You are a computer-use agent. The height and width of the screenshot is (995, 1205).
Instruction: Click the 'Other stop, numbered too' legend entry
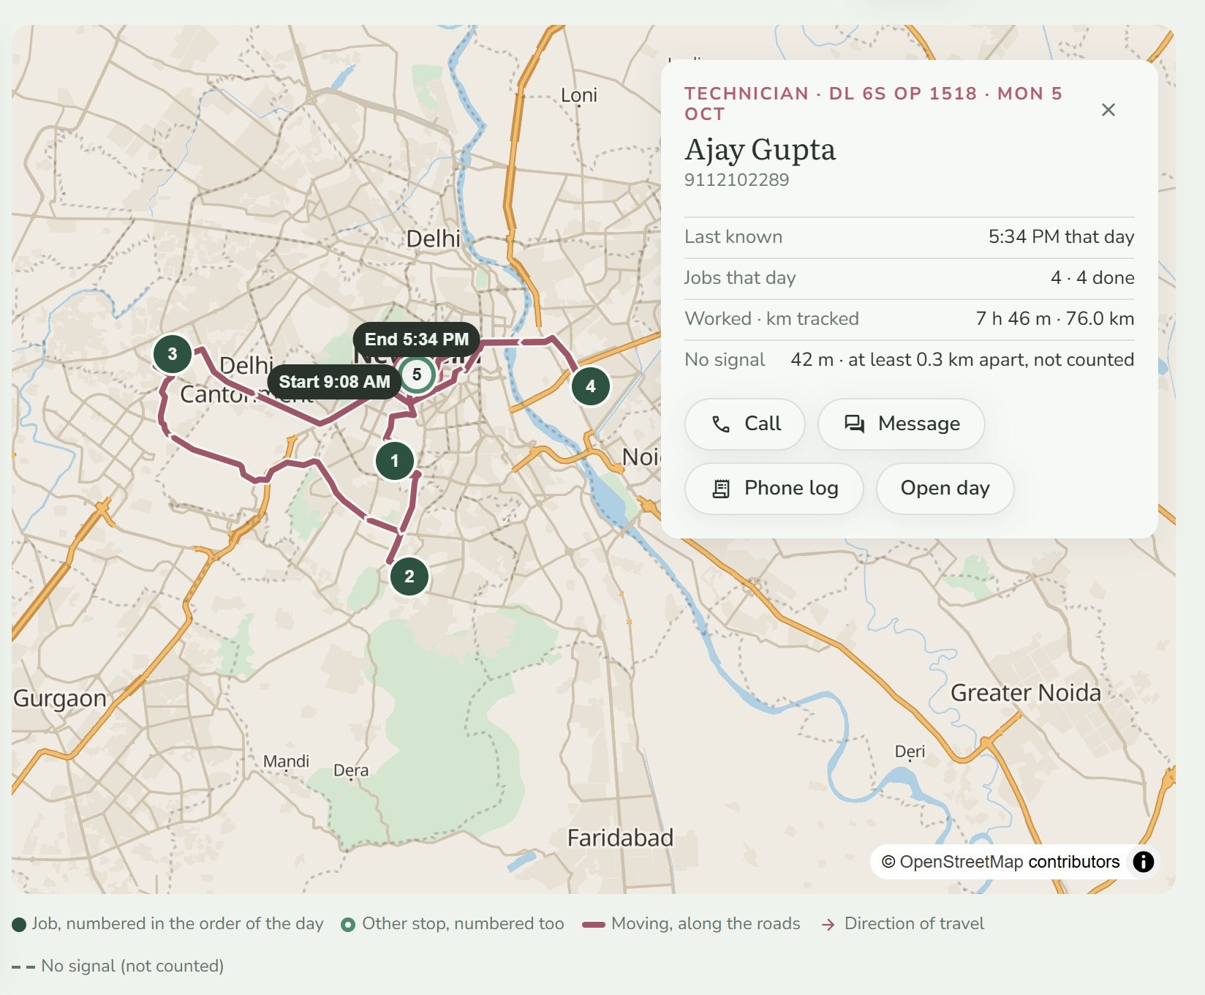point(453,924)
